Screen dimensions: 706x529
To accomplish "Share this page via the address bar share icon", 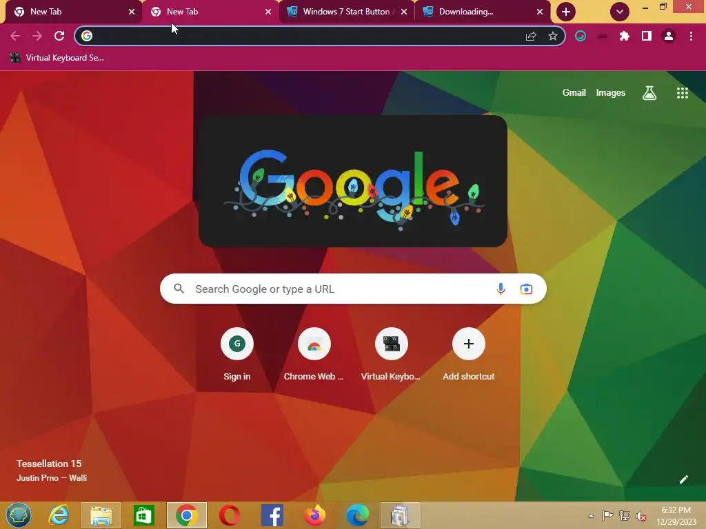I will pyautogui.click(x=531, y=36).
